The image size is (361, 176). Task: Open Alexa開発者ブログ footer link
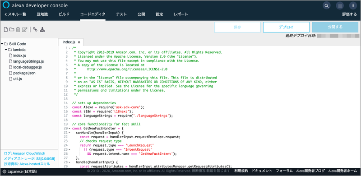click(x=310, y=171)
